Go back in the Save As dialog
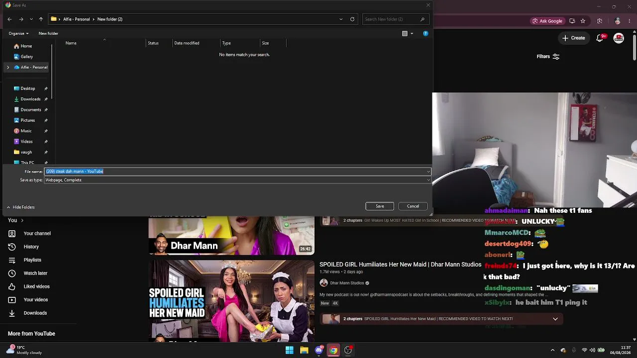The height and width of the screenshot is (358, 637). coord(9,19)
